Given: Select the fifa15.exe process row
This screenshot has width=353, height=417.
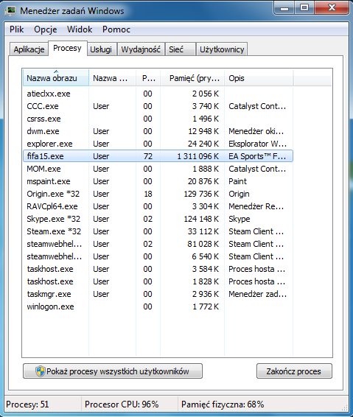Looking at the screenshot, I should pos(158,156).
